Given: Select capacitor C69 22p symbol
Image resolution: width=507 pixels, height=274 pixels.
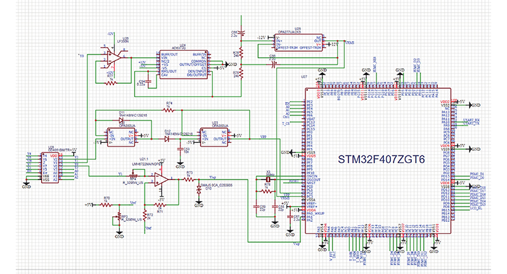Looking at the screenshot, I should pyautogui.click(x=256, y=207).
